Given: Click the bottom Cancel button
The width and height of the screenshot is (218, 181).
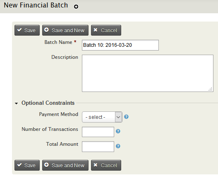Looking at the screenshot, I should (106, 165).
